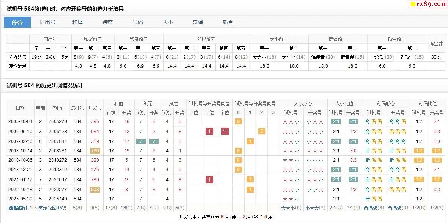Viewport: 448px width, 223px height.
Task: Click issue number 2021017
Action: point(58,180)
